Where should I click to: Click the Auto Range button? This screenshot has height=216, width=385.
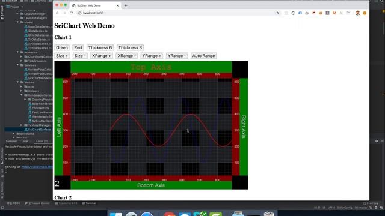203,56
